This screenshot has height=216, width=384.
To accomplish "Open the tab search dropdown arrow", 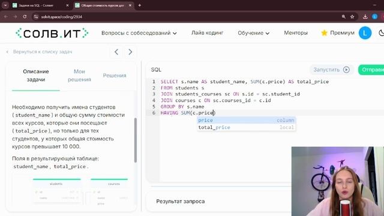I will tap(5, 5).
